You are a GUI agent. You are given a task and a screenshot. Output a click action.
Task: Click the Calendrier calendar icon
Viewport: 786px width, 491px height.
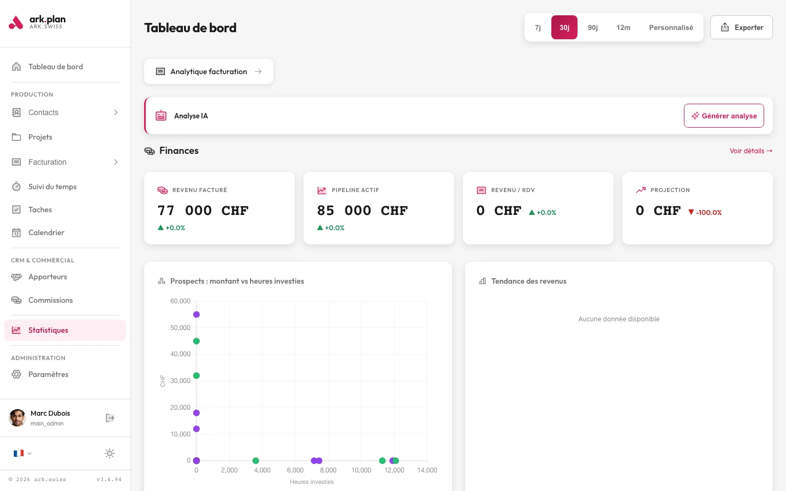pyautogui.click(x=16, y=232)
